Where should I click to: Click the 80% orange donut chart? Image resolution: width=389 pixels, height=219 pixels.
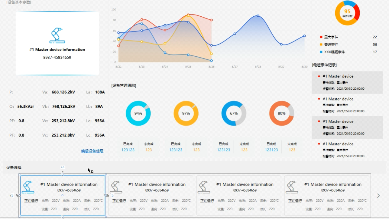(x=282, y=113)
